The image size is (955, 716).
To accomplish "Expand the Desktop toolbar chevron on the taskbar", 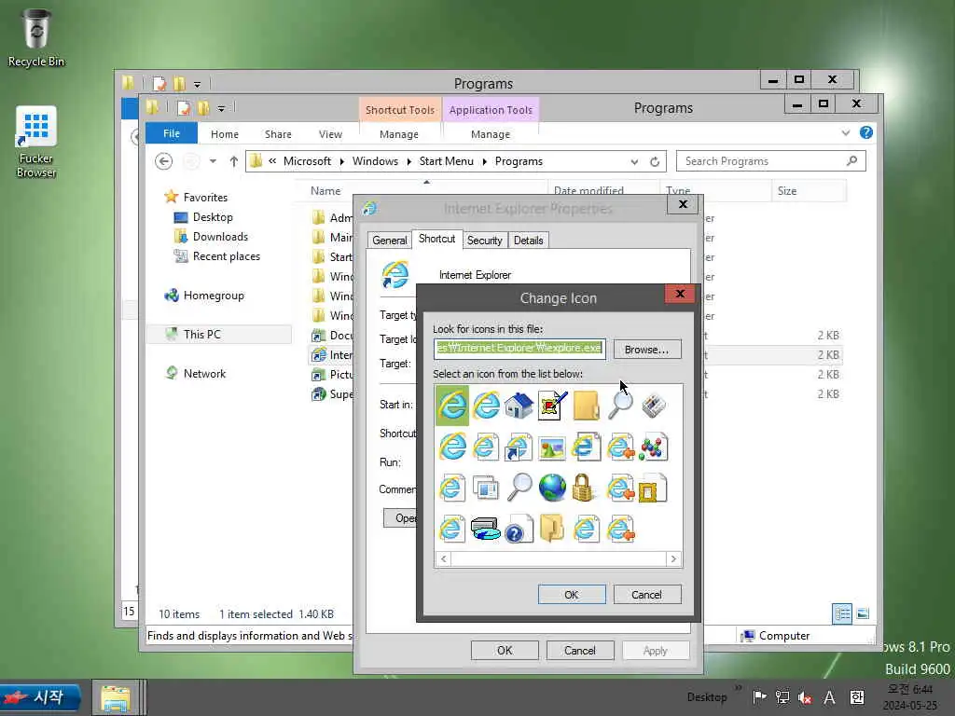I will click(739, 688).
